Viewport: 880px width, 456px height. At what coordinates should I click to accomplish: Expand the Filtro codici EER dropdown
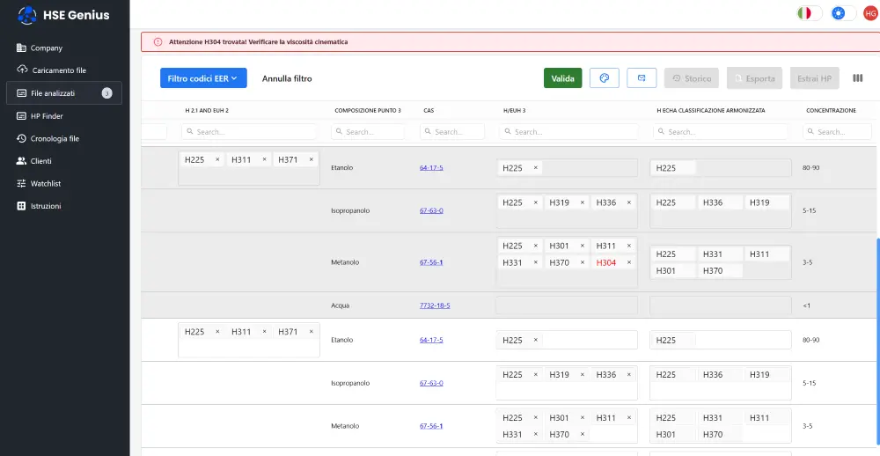point(203,78)
